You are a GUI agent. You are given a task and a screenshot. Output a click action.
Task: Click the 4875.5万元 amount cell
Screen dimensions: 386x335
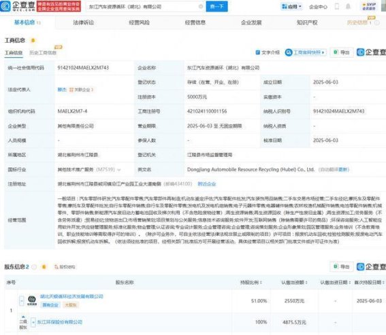[x=294, y=322]
